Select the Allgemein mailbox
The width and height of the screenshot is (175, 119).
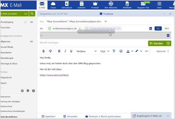5,42
